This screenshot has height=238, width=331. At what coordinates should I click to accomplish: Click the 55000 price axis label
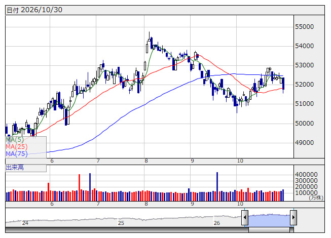click(304, 27)
